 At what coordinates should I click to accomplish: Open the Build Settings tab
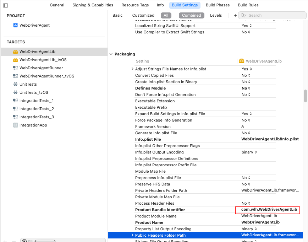185,5
